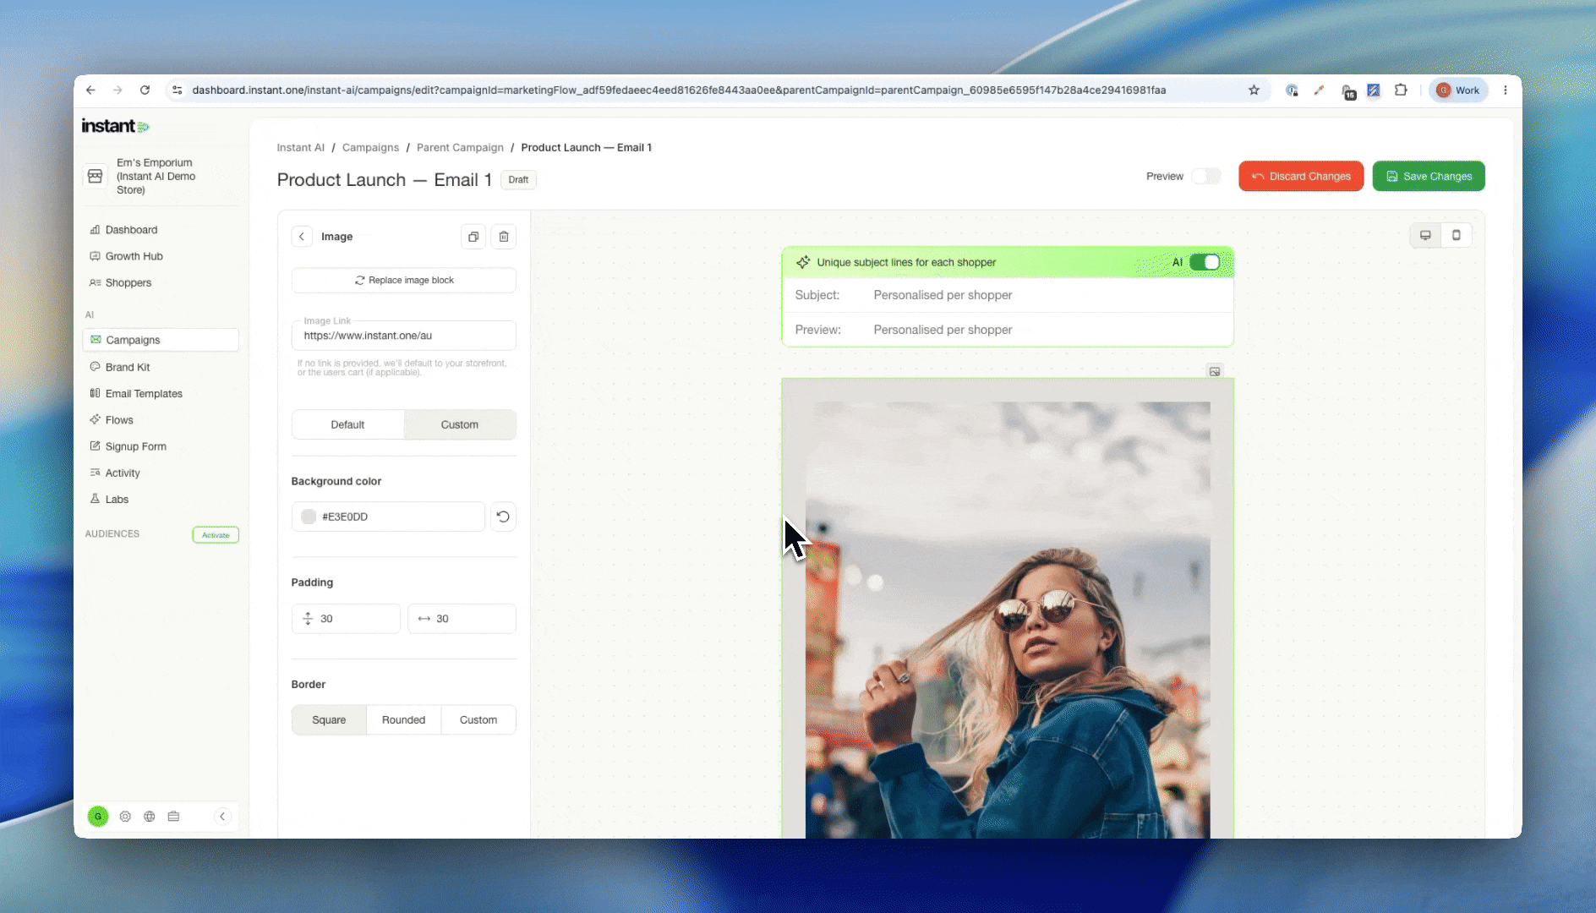
Task: Switch to mobile preview device icon
Action: point(1456,235)
